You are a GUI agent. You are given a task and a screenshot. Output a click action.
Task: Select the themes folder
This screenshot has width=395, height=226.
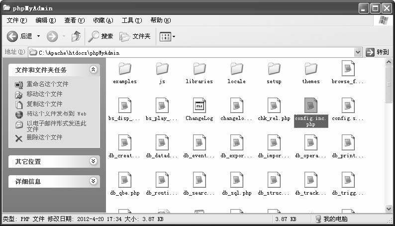tap(311, 73)
